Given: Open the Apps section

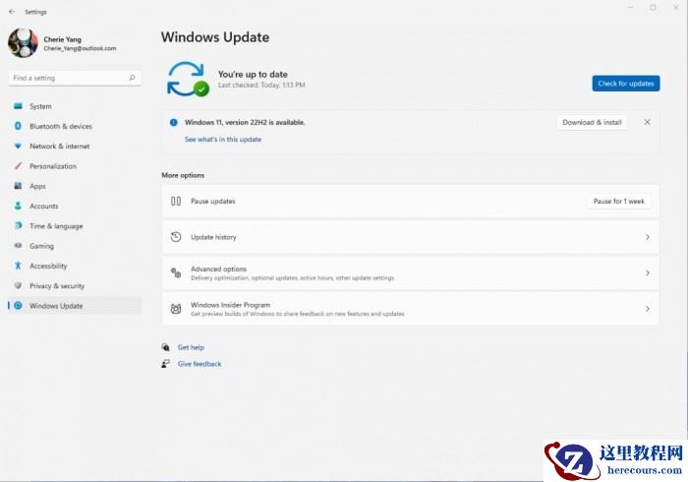Looking at the screenshot, I should point(75,186).
